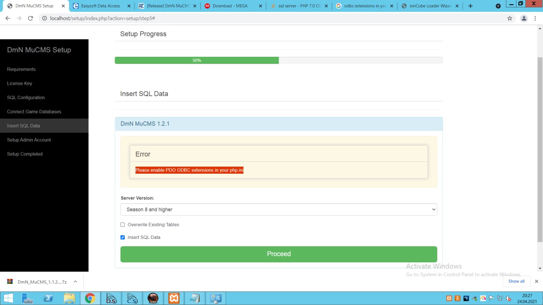Click the XAMPP system tray icon
Viewport: 543px width, 305px height.
point(449,298)
